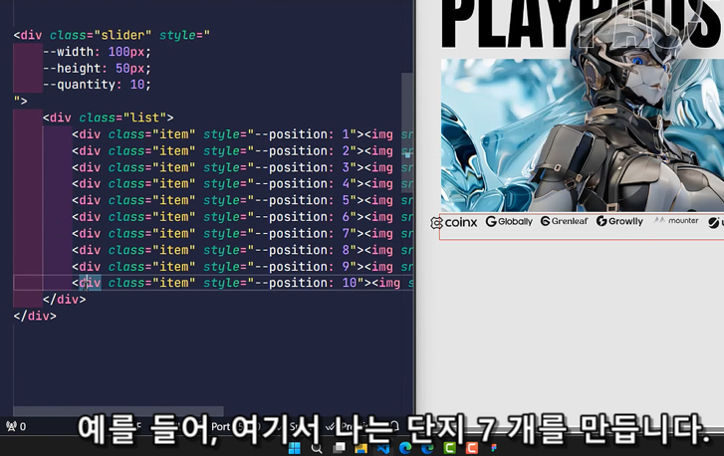The height and width of the screenshot is (456, 724).
Task: Click the final closing </div> of slider
Action: [35, 317]
